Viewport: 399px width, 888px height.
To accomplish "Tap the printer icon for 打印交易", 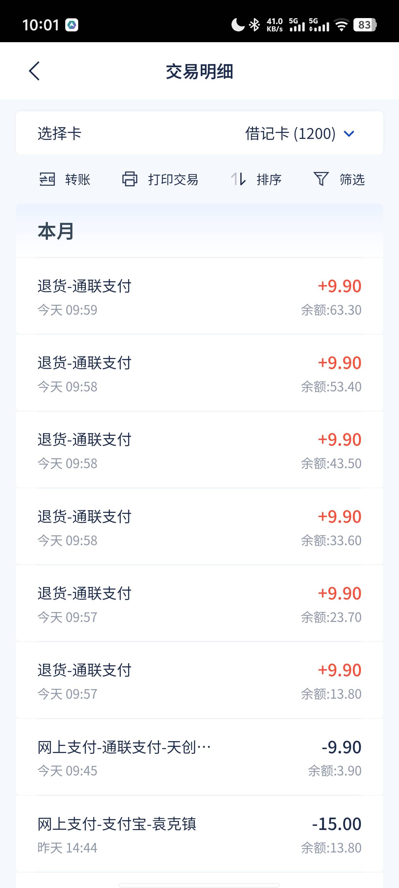I will click(x=130, y=179).
